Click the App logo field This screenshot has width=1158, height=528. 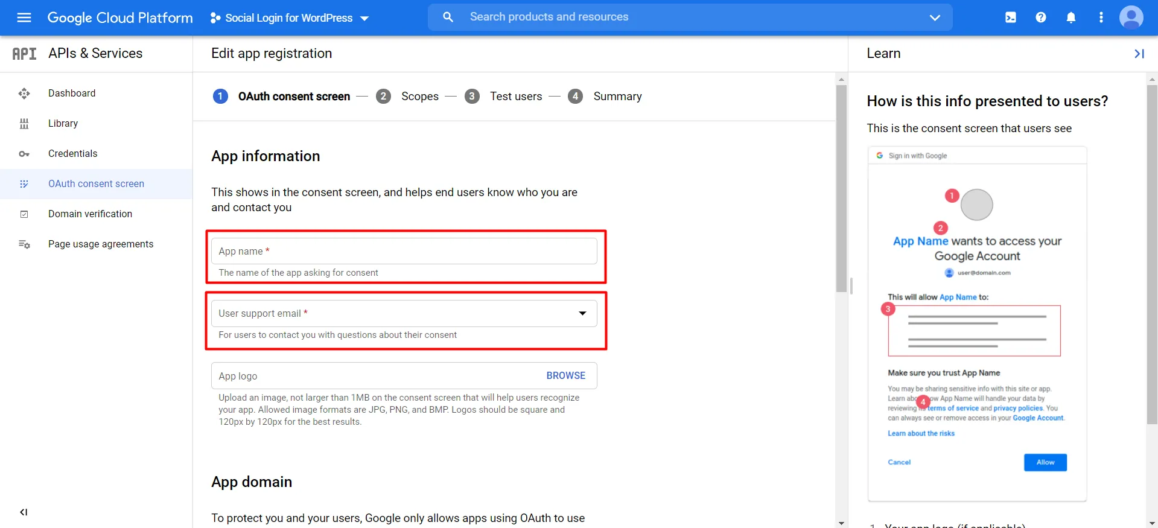[404, 376]
